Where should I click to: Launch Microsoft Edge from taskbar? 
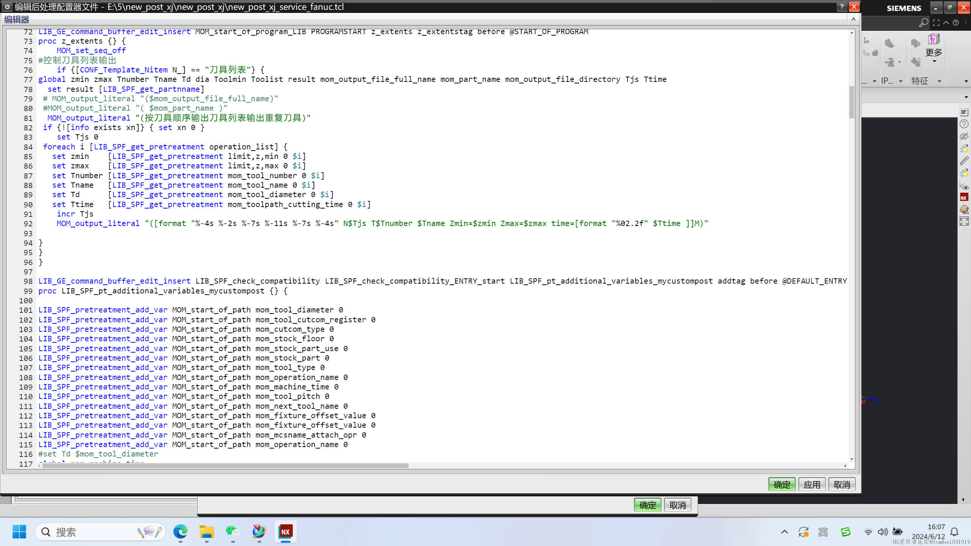[181, 532]
